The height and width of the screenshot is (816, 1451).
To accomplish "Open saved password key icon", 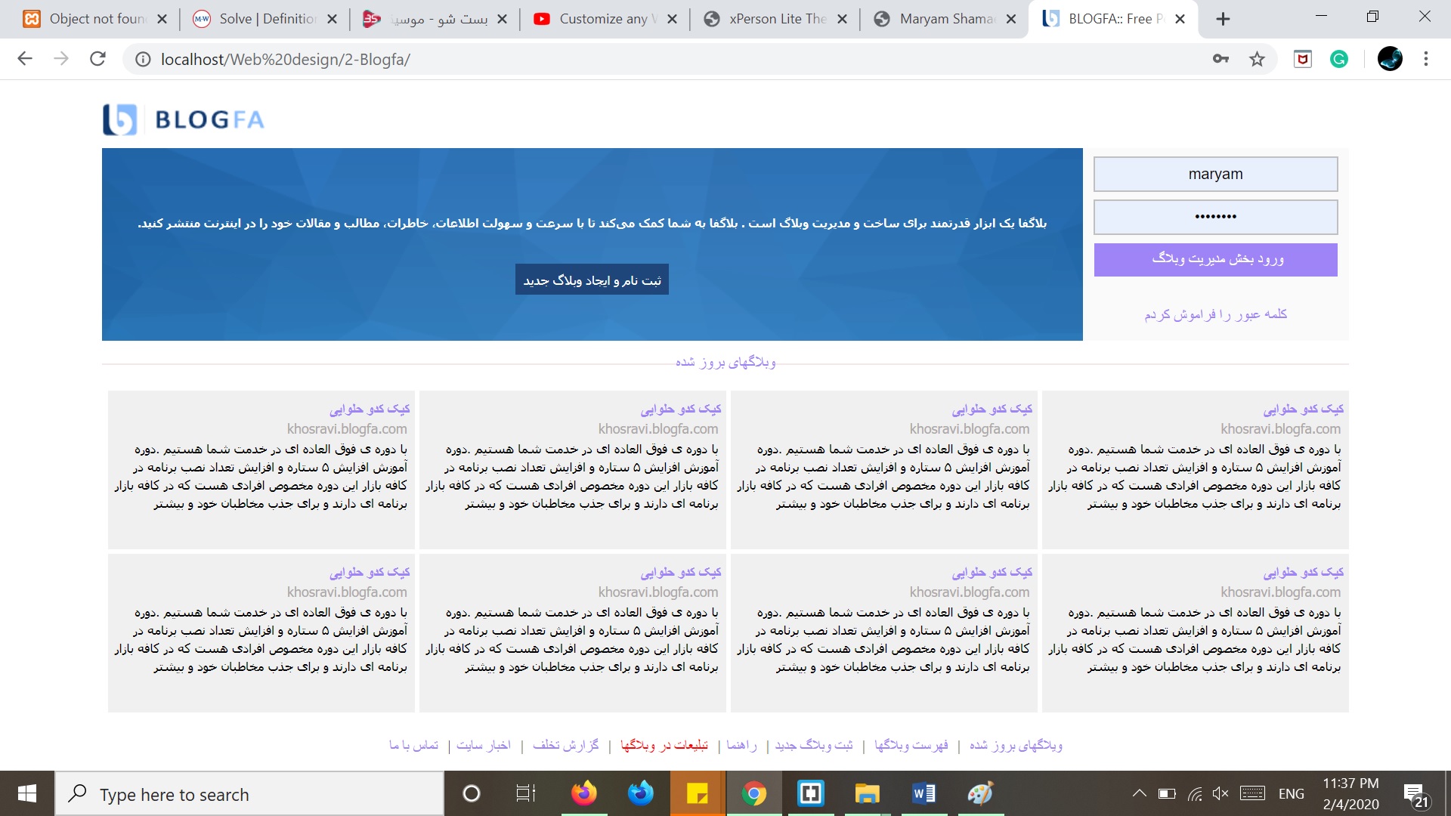I will coord(1221,59).
